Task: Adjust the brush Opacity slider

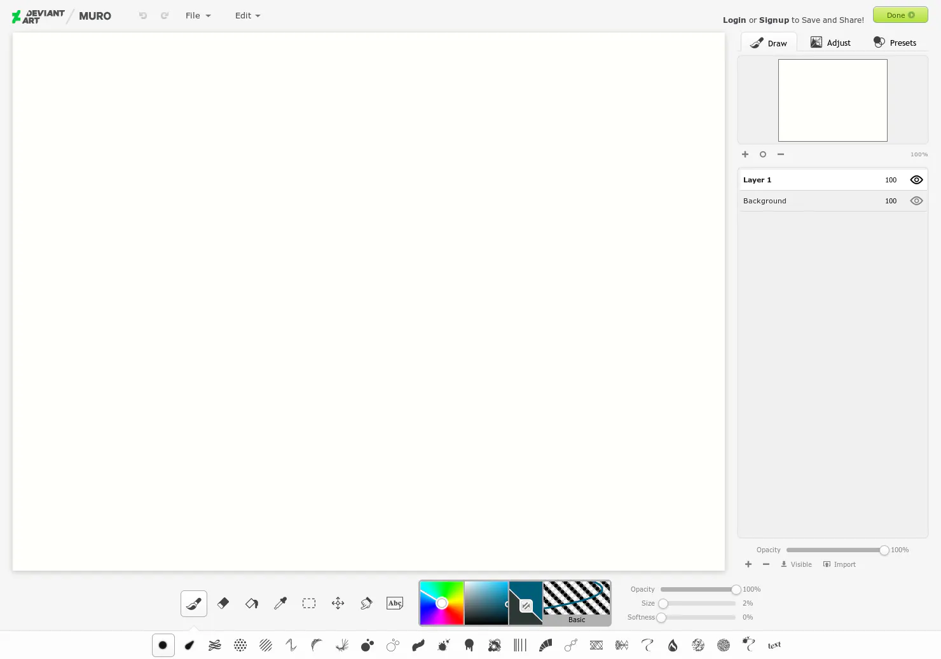Action: 698,589
